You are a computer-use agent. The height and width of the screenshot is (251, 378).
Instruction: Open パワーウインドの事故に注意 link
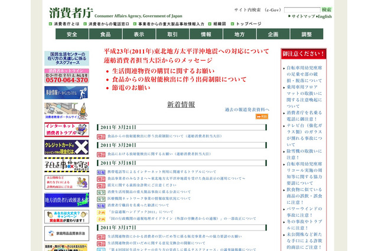point(304,212)
